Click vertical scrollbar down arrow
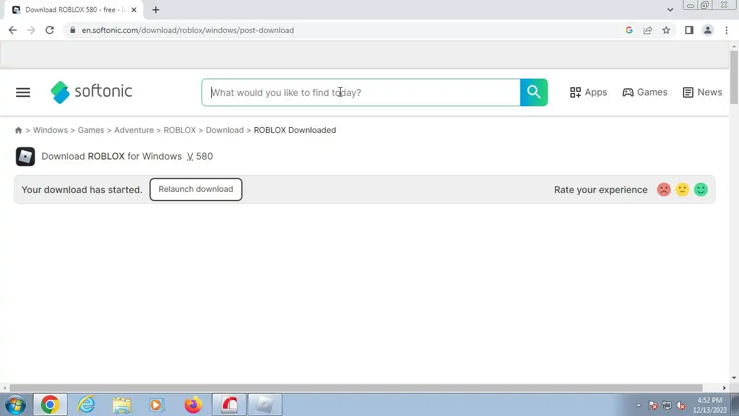The height and width of the screenshot is (416, 739). point(734,378)
